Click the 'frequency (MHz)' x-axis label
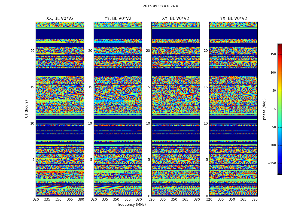Viewport: 286px width, 218px height. coord(132,204)
